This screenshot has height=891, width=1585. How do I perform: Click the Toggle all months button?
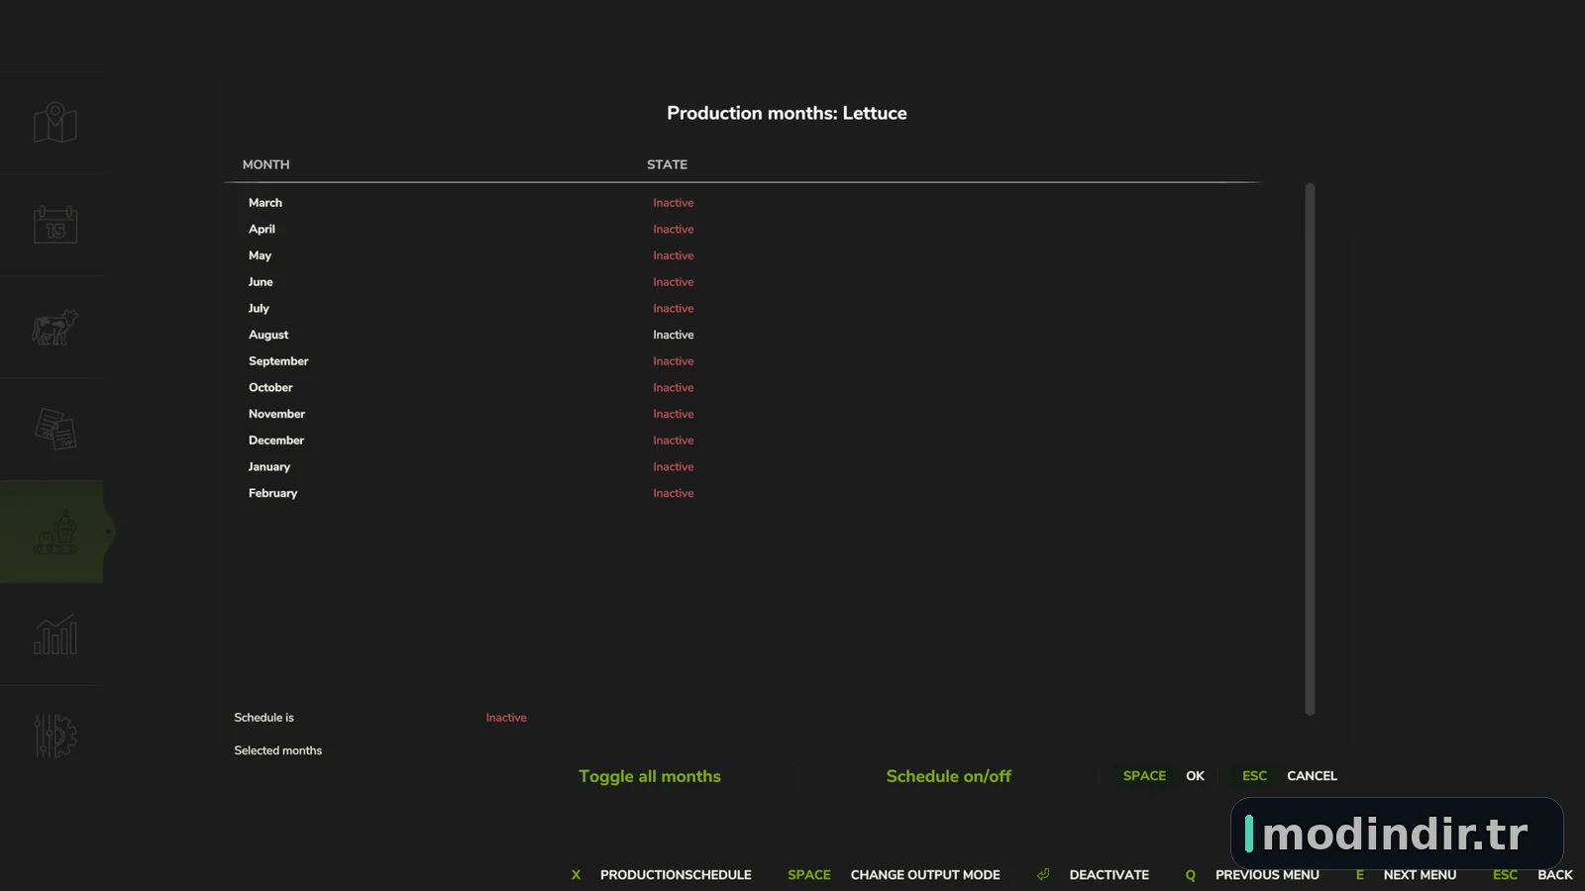(x=650, y=776)
